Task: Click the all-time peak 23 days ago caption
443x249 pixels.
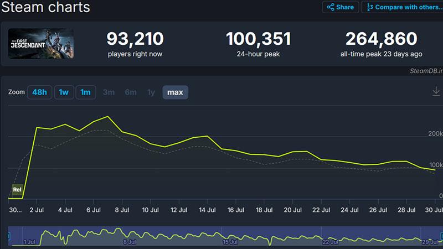Action: (381, 54)
